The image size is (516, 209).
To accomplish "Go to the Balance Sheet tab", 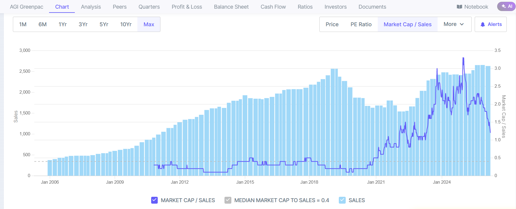I will pyautogui.click(x=231, y=7).
